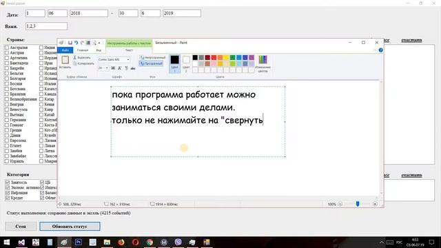The height and width of the screenshot is (248, 441).
Task: Open notification center in system tray
Action: point(432,242)
